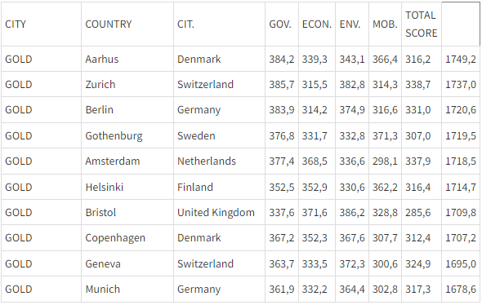This screenshot has height=305, width=482.
Task: Click the 1749,2 total value
Action: point(461,59)
